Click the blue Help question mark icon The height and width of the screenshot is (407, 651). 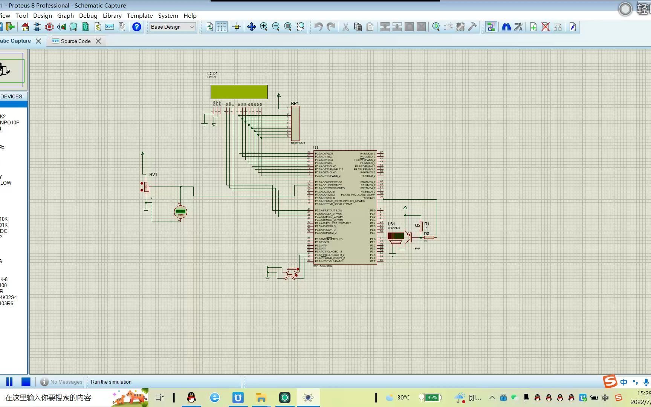[137, 27]
